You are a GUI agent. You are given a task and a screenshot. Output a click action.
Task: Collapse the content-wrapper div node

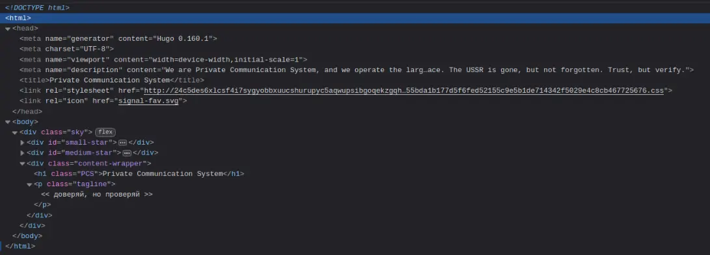click(22, 164)
